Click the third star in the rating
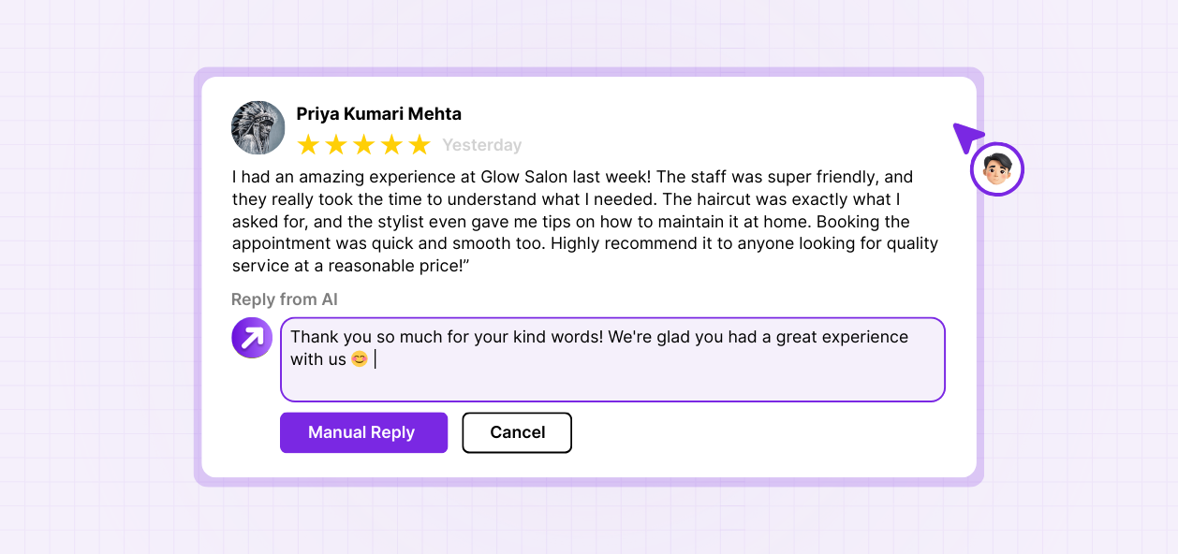 (363, 145)
